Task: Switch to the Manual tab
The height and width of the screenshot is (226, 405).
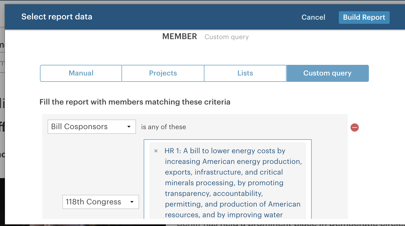Action: coord(81,73)
